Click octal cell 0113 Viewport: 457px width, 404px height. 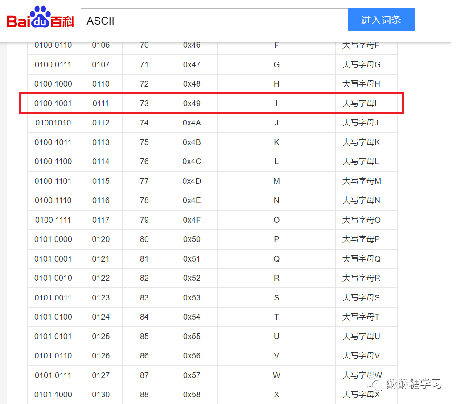(101, 142)
